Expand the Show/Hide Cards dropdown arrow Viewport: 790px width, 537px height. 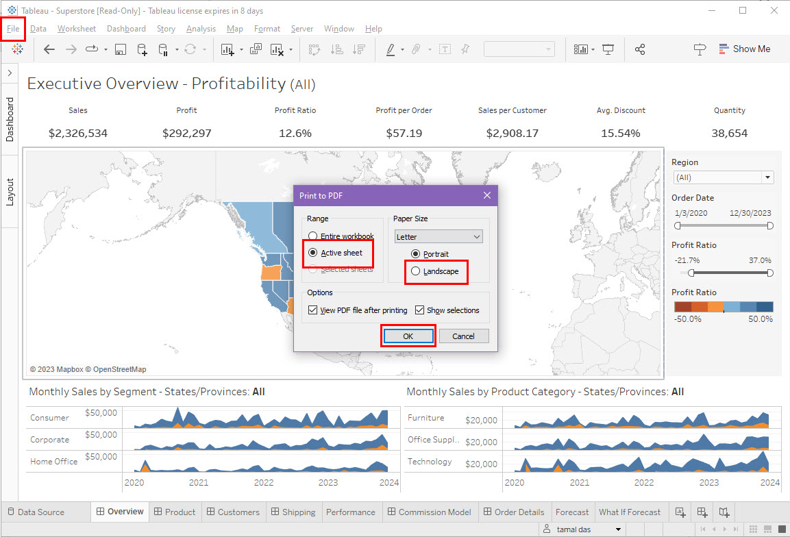[593, 49]
